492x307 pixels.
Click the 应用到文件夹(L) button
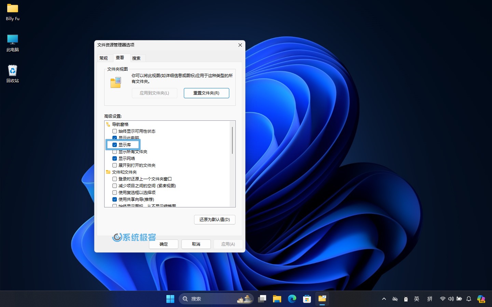point(154,93)
